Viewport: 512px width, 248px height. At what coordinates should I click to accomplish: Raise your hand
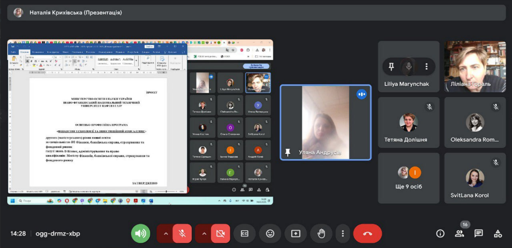point(321,234)
